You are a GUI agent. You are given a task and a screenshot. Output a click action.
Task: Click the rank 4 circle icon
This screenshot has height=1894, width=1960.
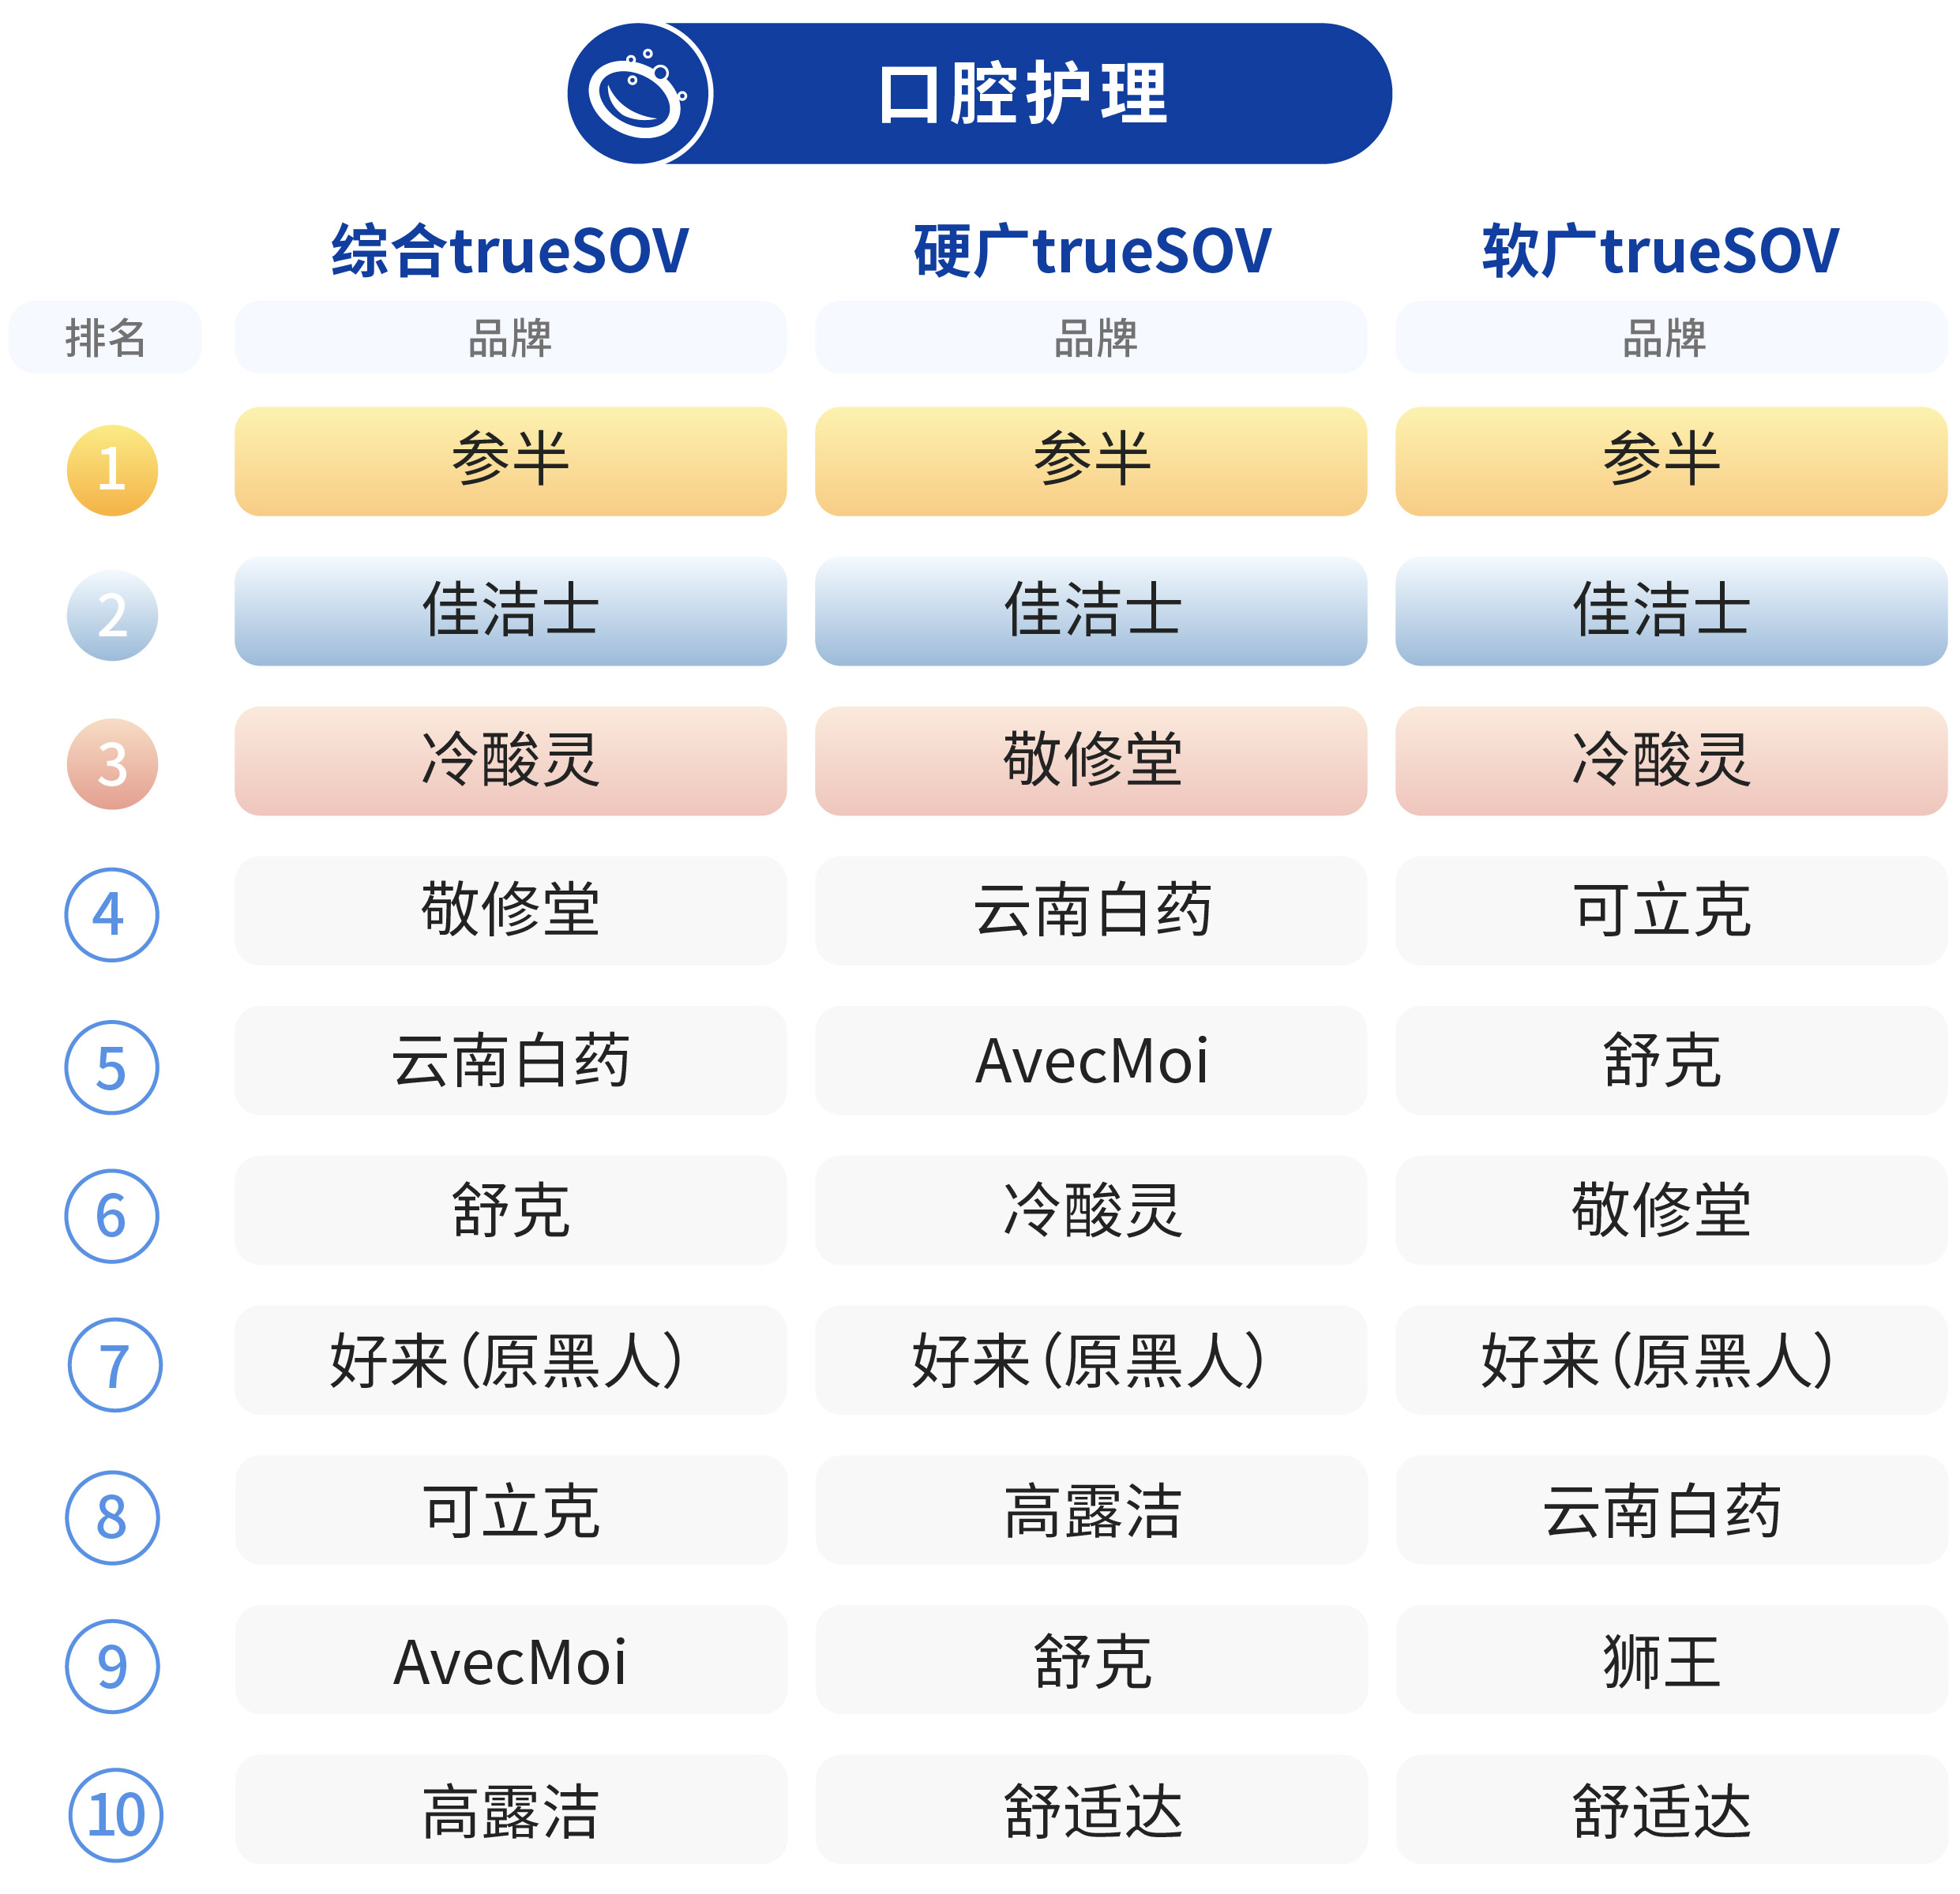pos(112,914)
